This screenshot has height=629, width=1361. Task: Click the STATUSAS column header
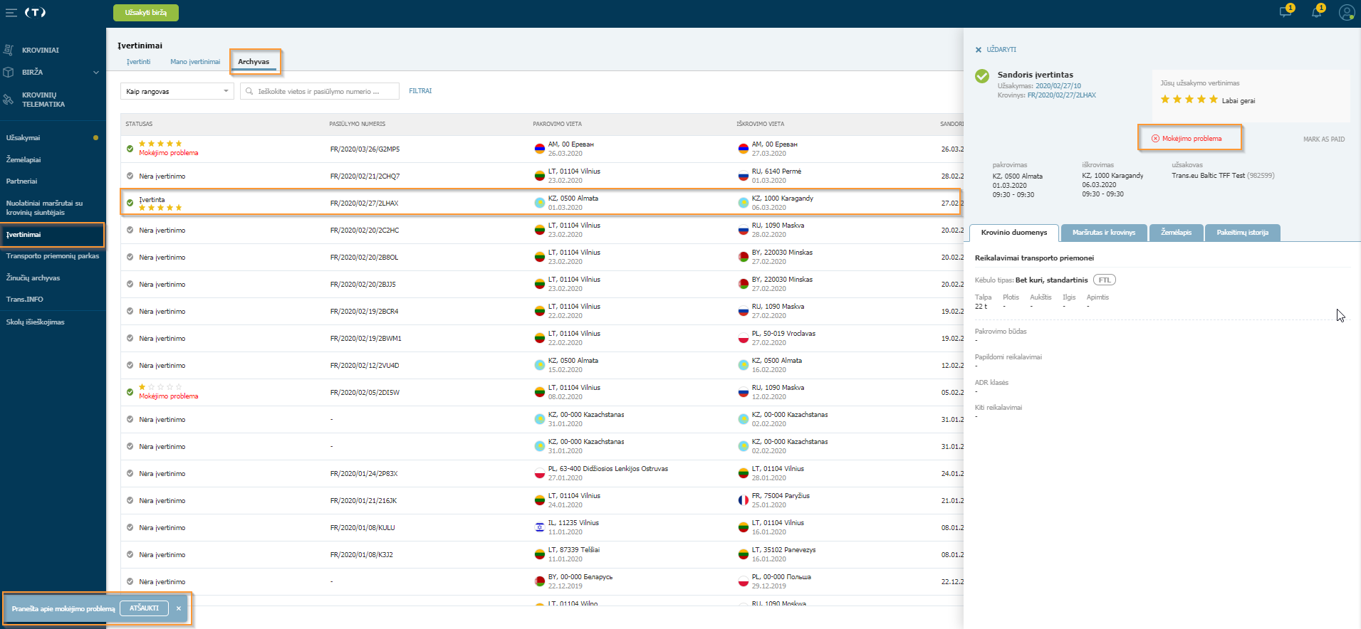139,124
